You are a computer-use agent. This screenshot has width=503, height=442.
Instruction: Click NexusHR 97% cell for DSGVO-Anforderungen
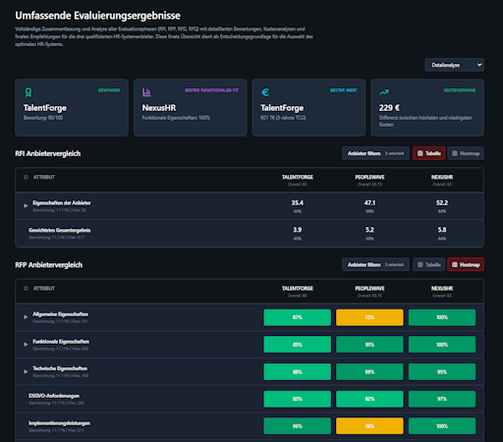tap(442, 399)
